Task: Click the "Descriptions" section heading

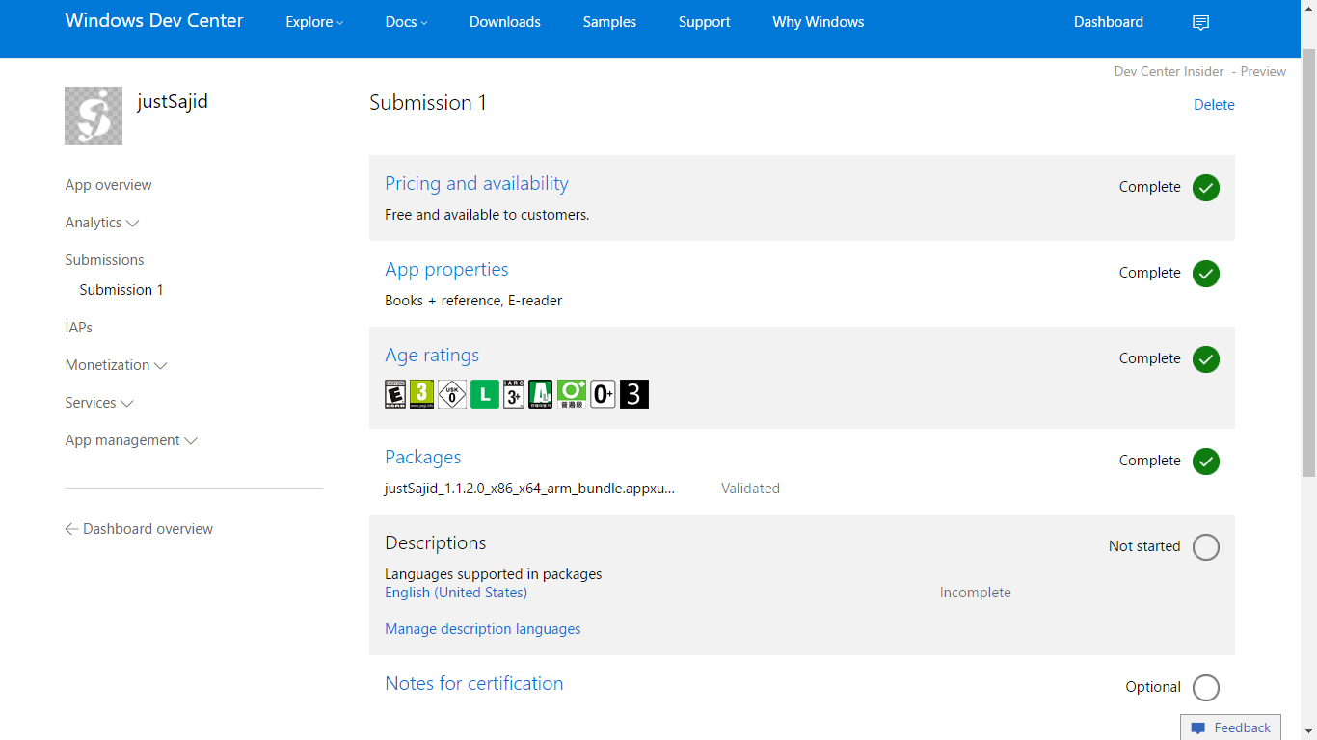Action: point(436,543)
